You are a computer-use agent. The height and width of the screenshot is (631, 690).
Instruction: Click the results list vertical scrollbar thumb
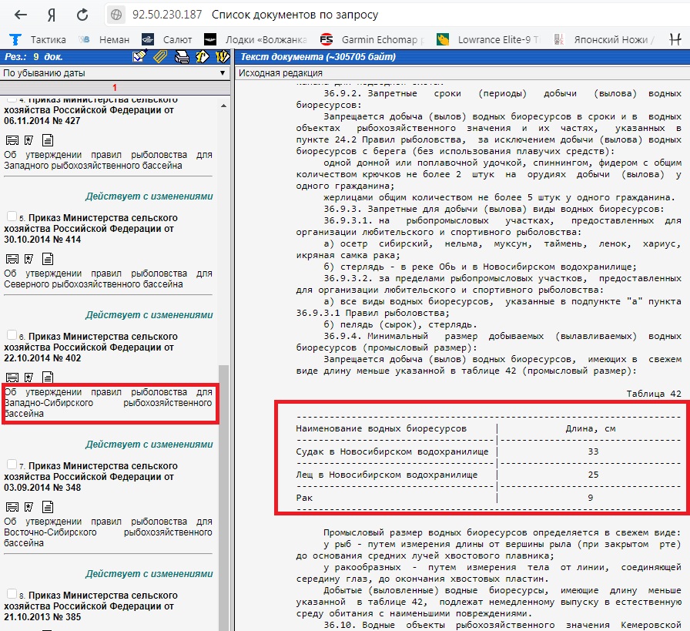click(x=224, y=493)
